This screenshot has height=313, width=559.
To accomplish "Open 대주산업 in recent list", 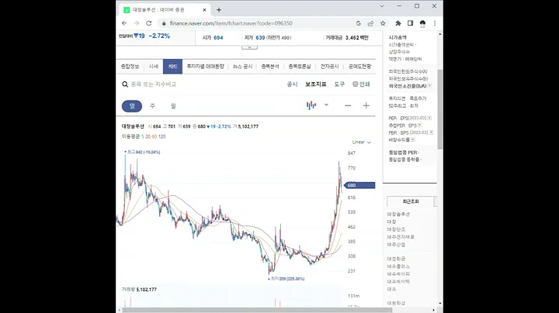I will pyautogui.click(x=397, y=245).
